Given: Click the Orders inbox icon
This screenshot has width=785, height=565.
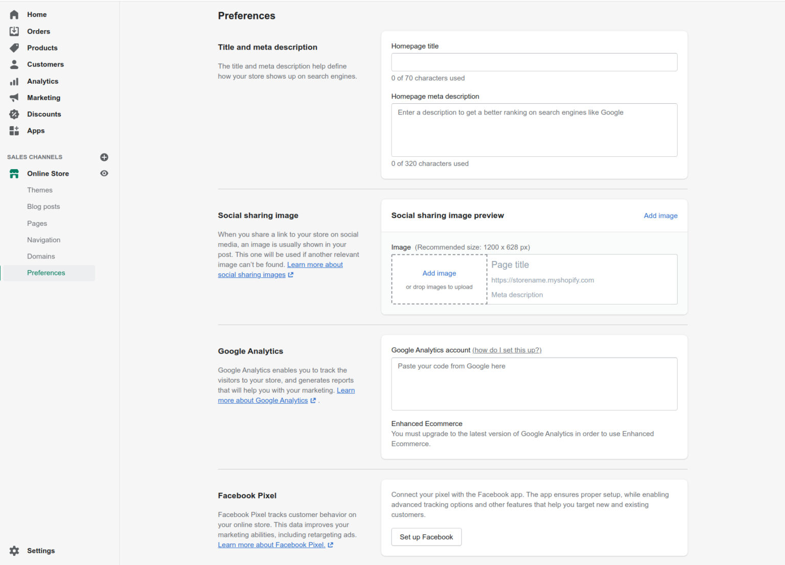Looking at the screenshot, I should (x=14, y=31).
